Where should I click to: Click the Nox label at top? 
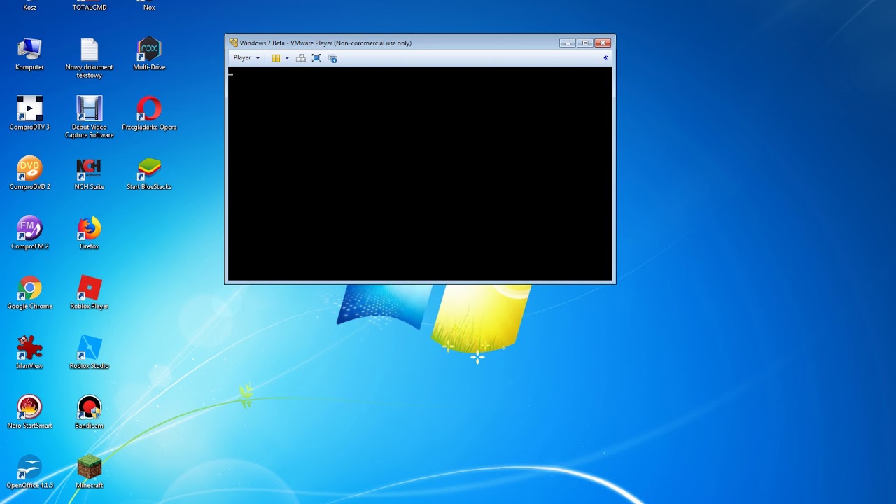click(149, 8)
